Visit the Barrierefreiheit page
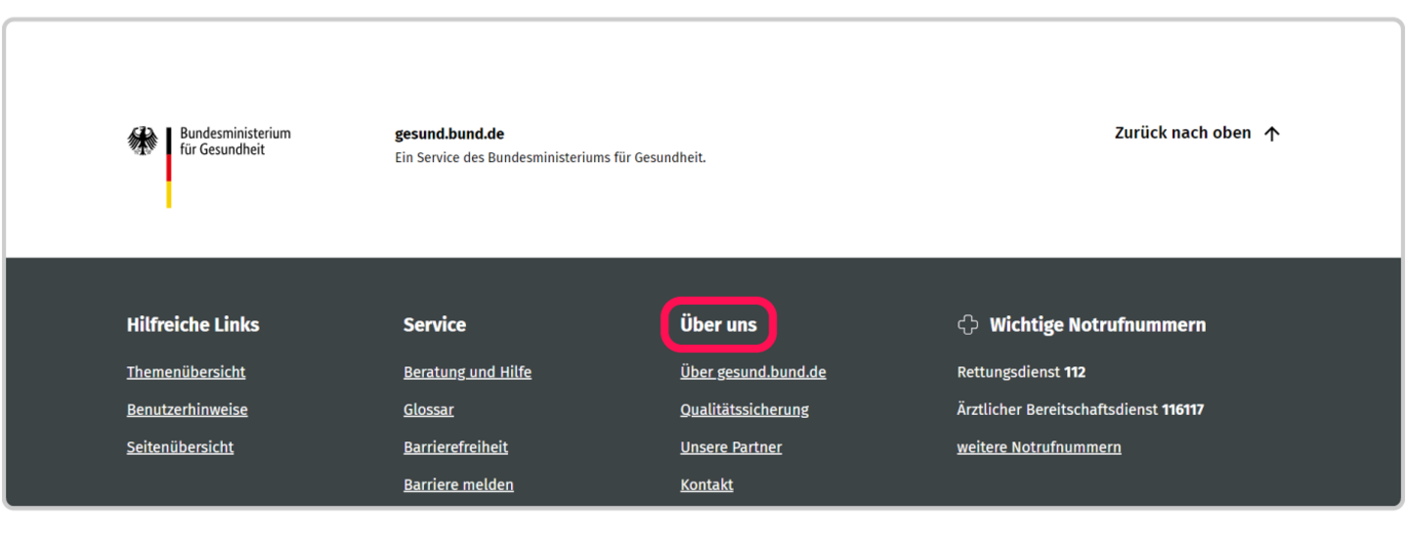This screenshot has height=538, width=1407. 455,447
